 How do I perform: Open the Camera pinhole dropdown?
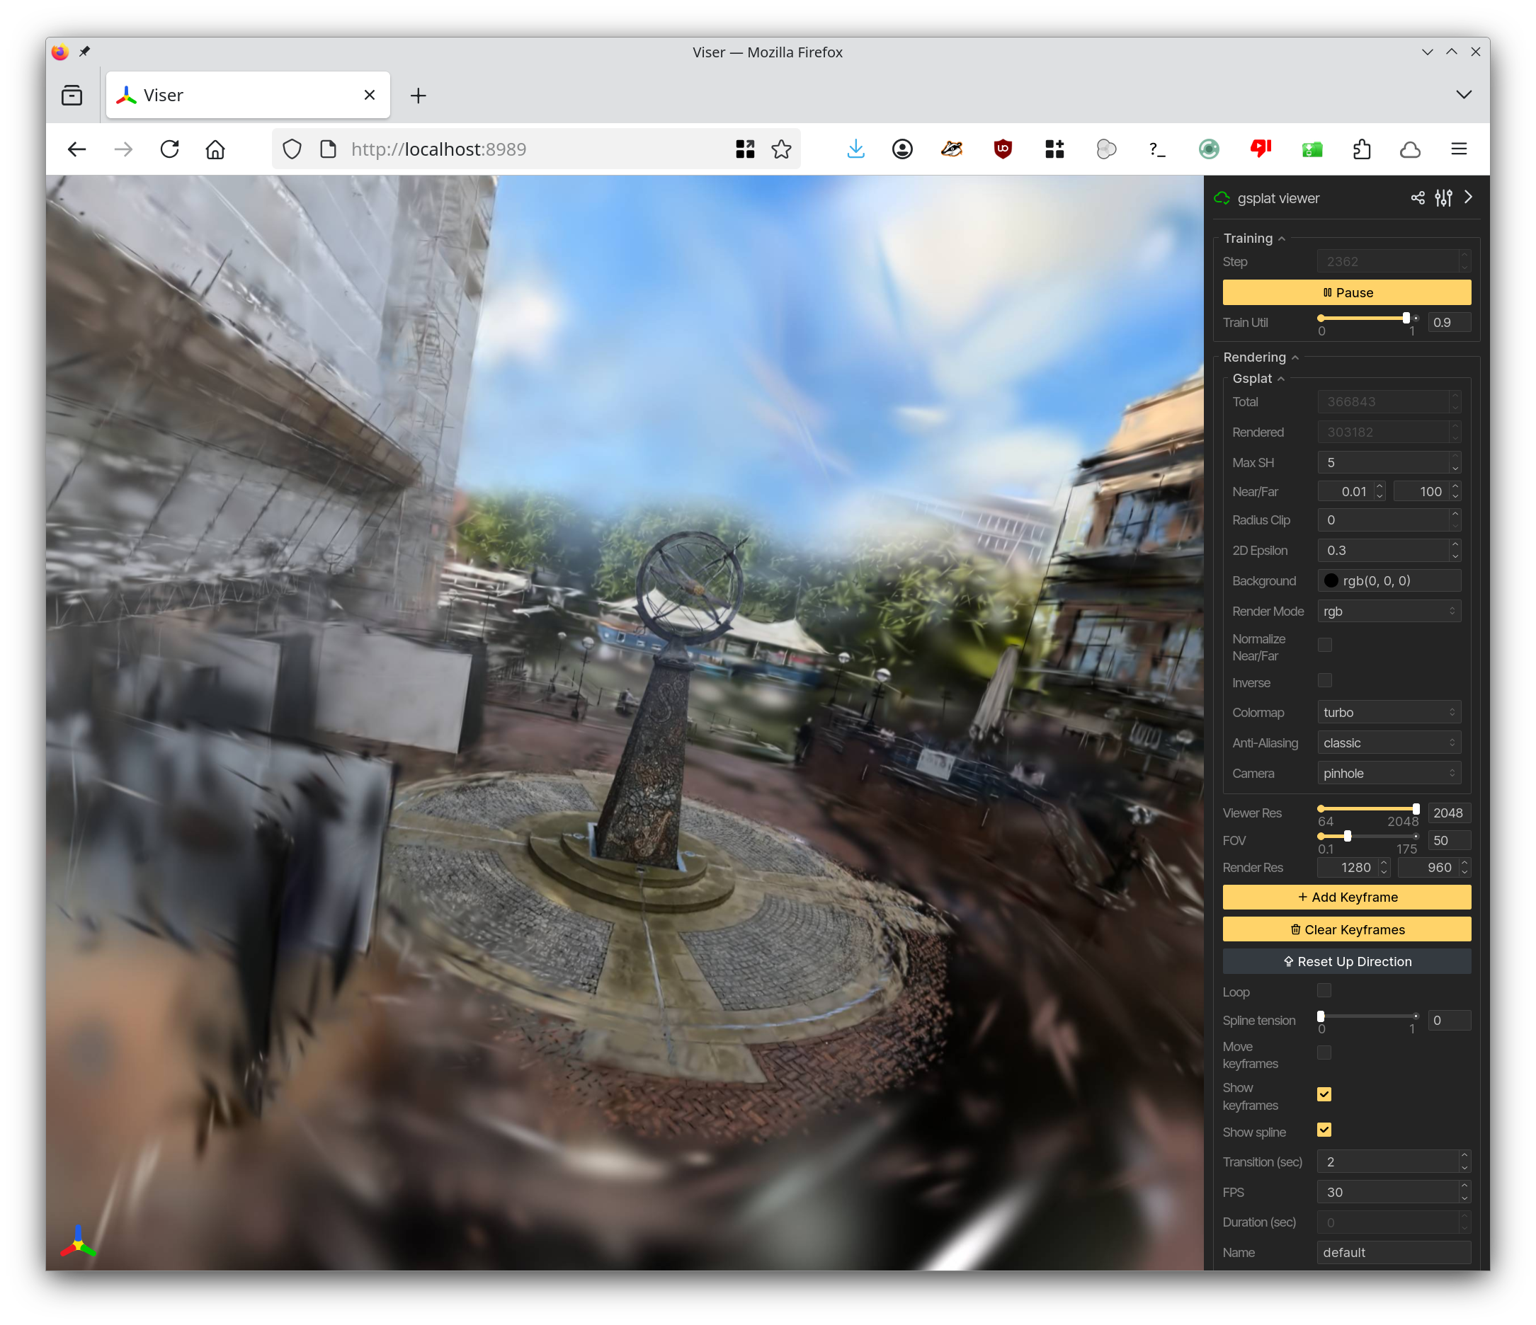pos(1389,773)
